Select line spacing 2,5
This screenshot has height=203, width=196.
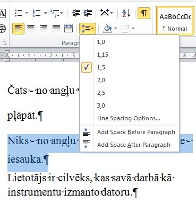130,93
